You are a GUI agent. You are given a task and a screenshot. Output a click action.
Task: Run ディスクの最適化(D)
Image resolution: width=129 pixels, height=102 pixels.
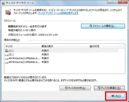pos(109,88)
